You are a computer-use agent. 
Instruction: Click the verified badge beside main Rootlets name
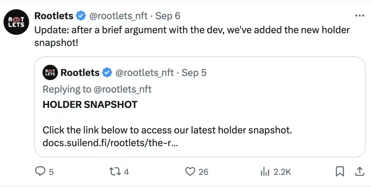pyautogui.click(x=81, y=16)
